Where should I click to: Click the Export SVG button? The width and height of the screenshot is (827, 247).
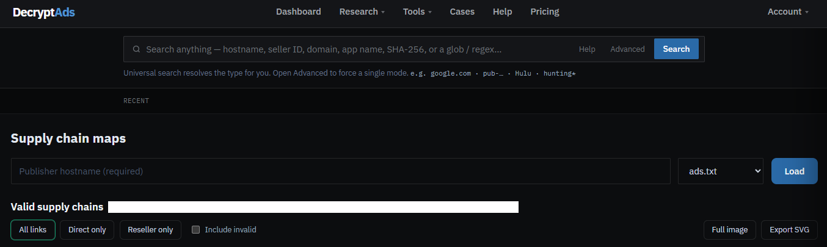point(789,230)
